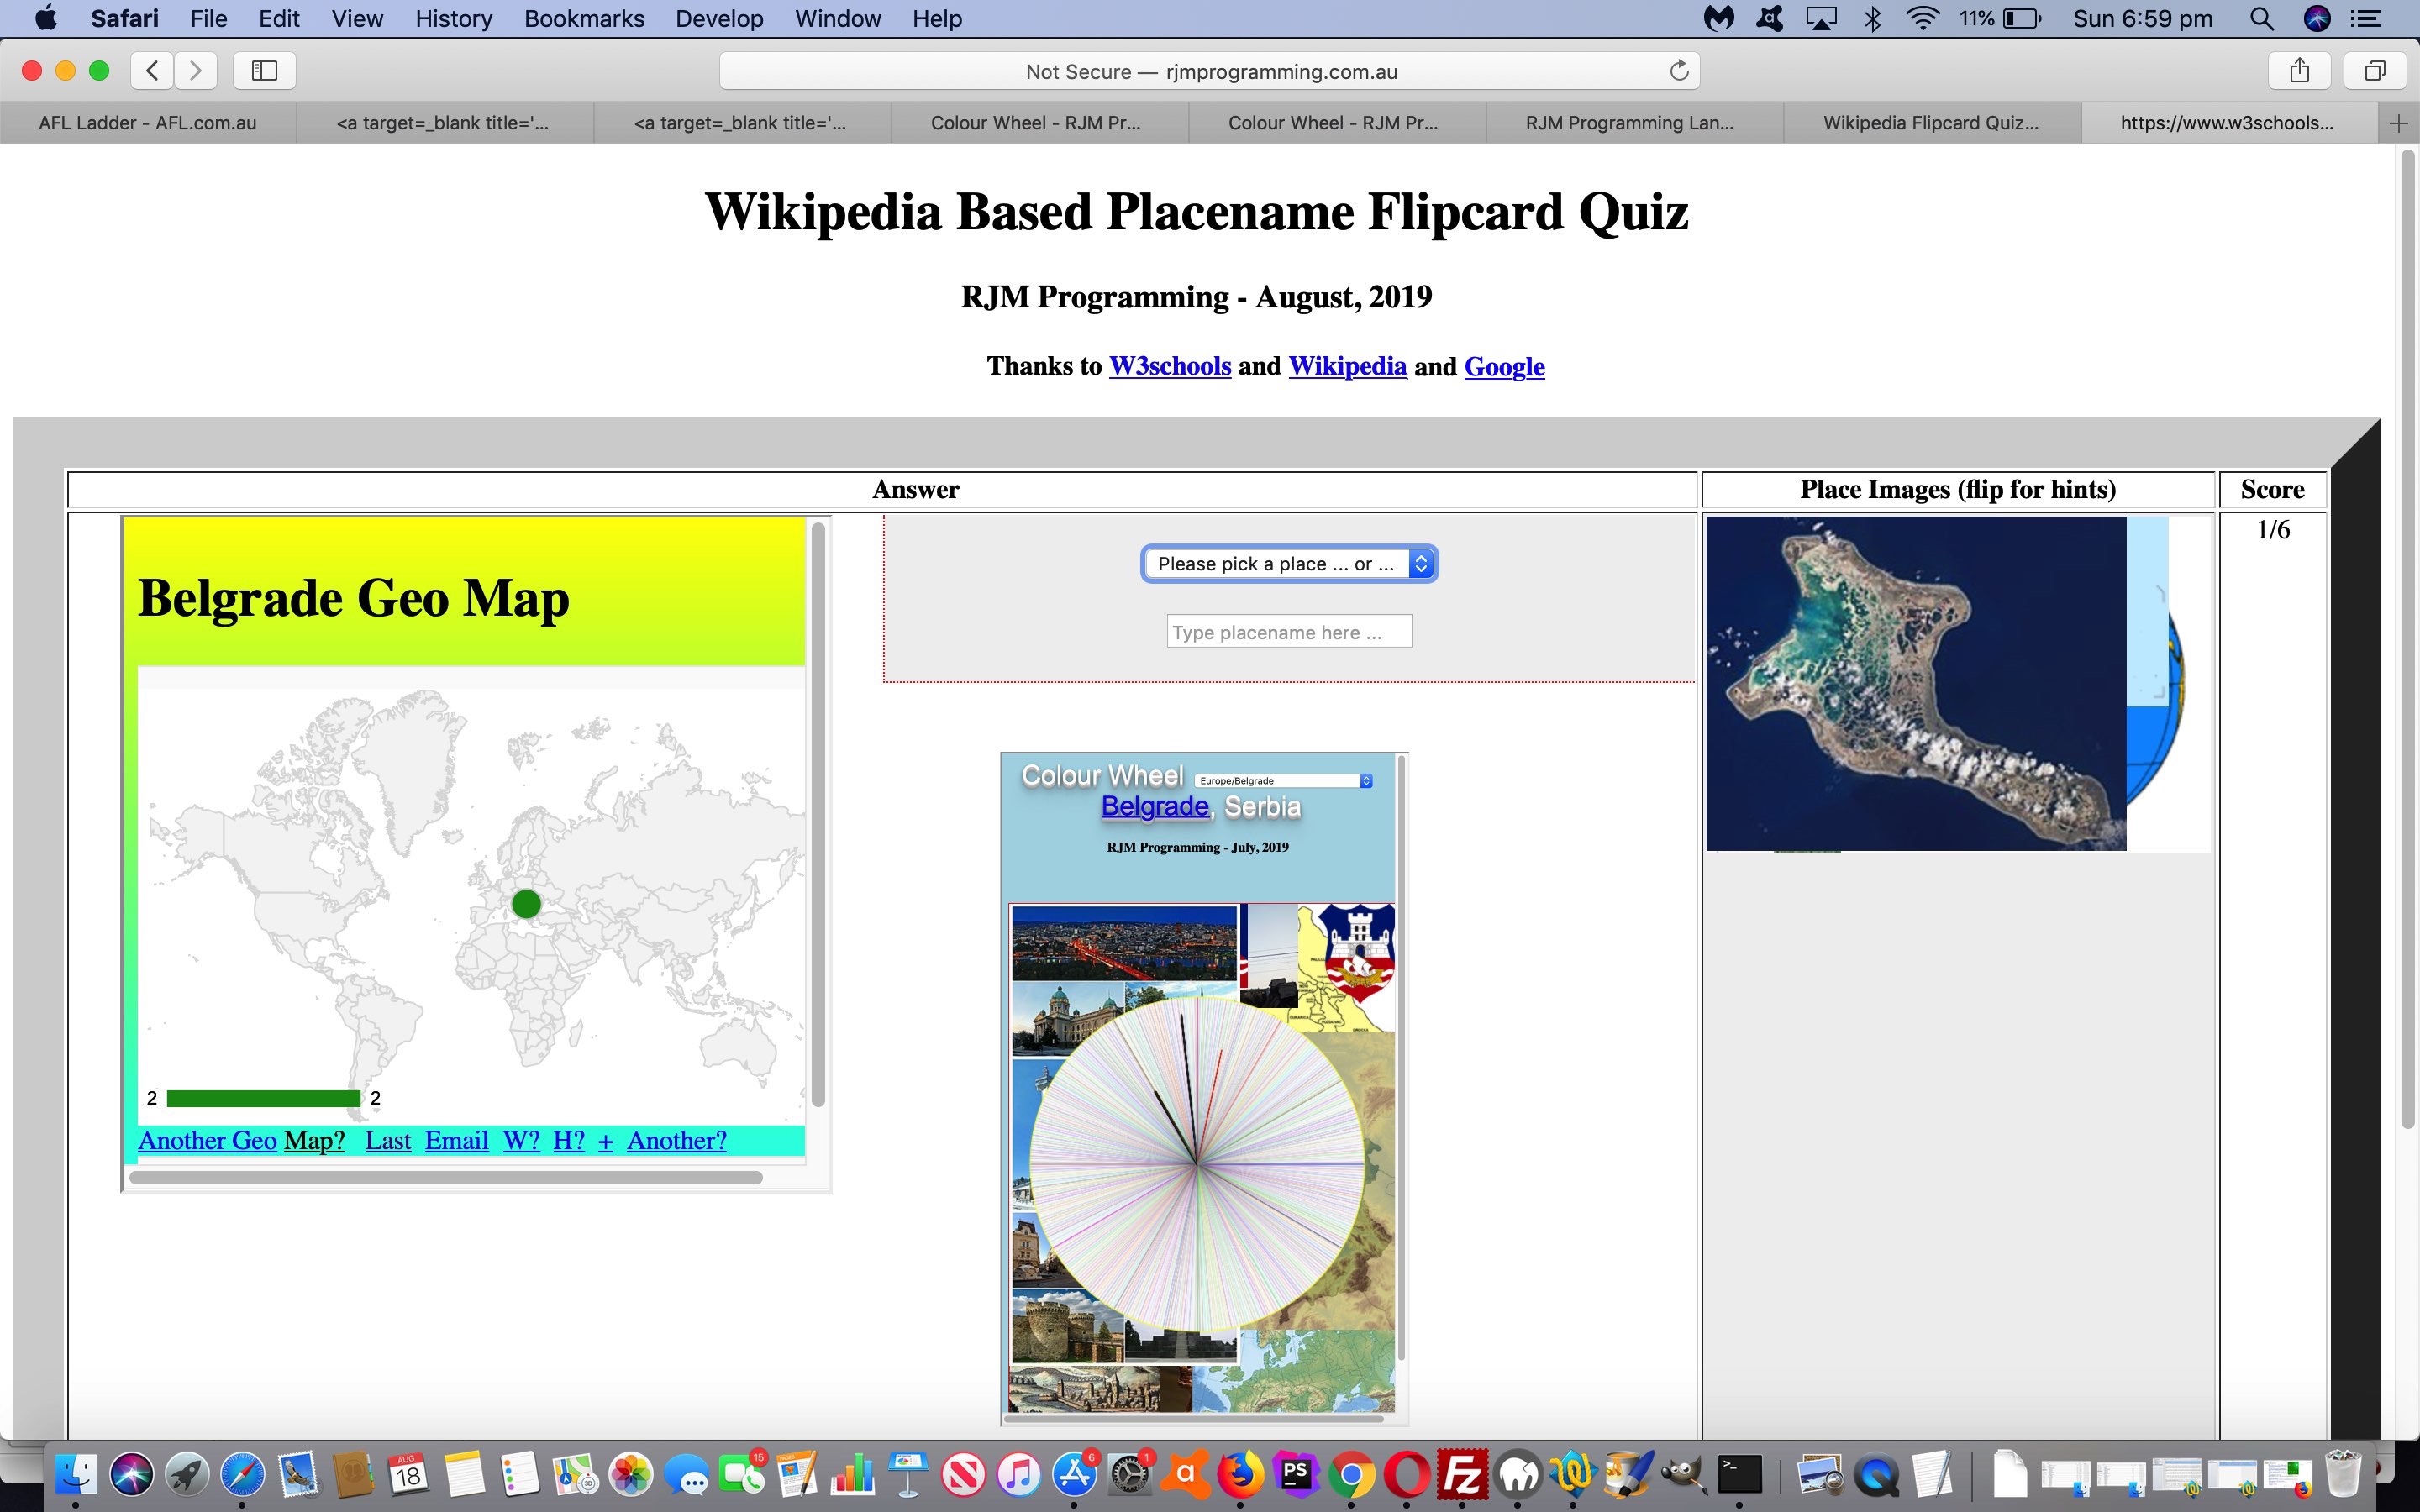Click the green Belgrade marker on the map
This screenshot has height=1512, width=2420.
click(x=526, y=904)
